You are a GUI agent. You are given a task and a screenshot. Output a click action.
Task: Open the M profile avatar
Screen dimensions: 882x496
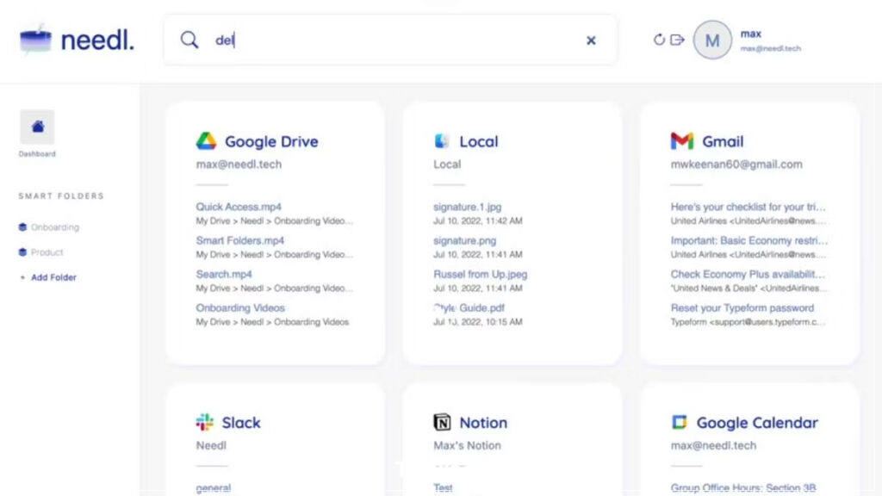coord(712,40)
